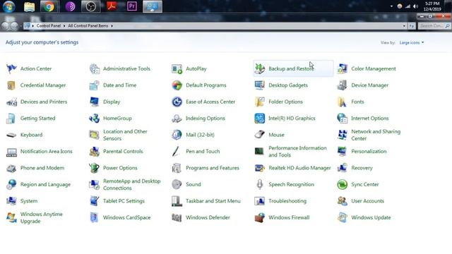Image resolution: width=452 pixels, height=254 pixels.
Task: Show hidden icons in system tray
Action: [x=391, y=6]
